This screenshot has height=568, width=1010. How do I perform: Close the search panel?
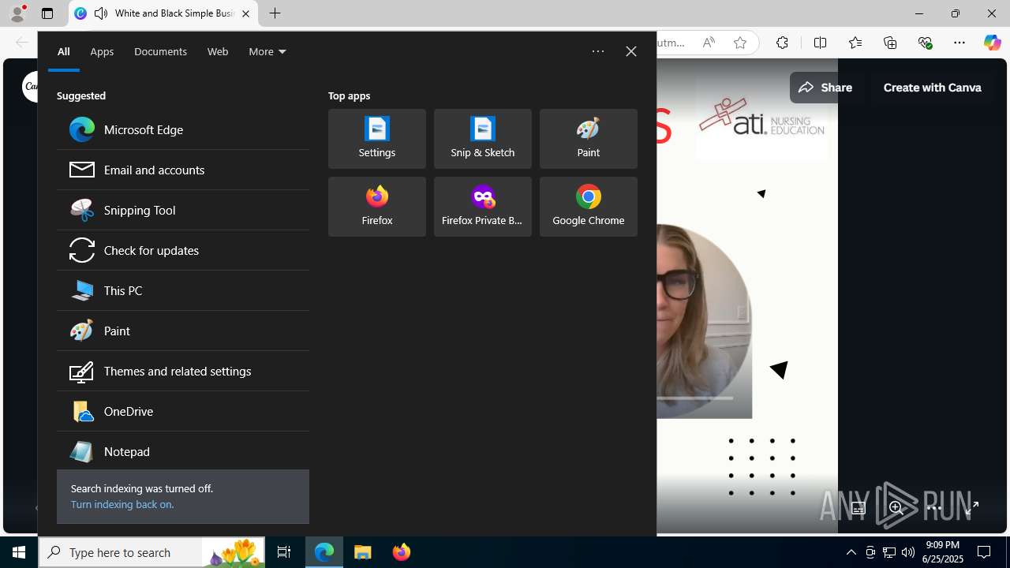point(631,51)
